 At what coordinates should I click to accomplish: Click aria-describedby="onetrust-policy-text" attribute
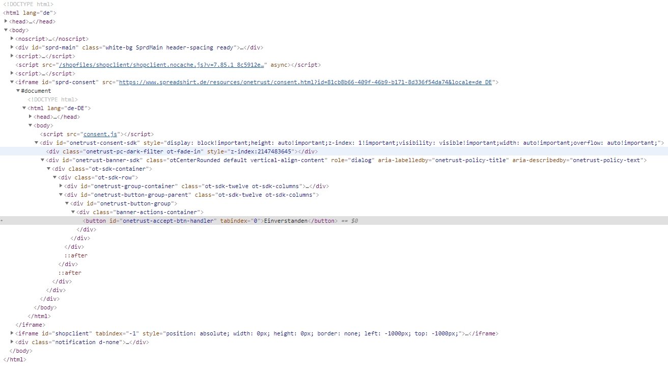click(578, 160)
